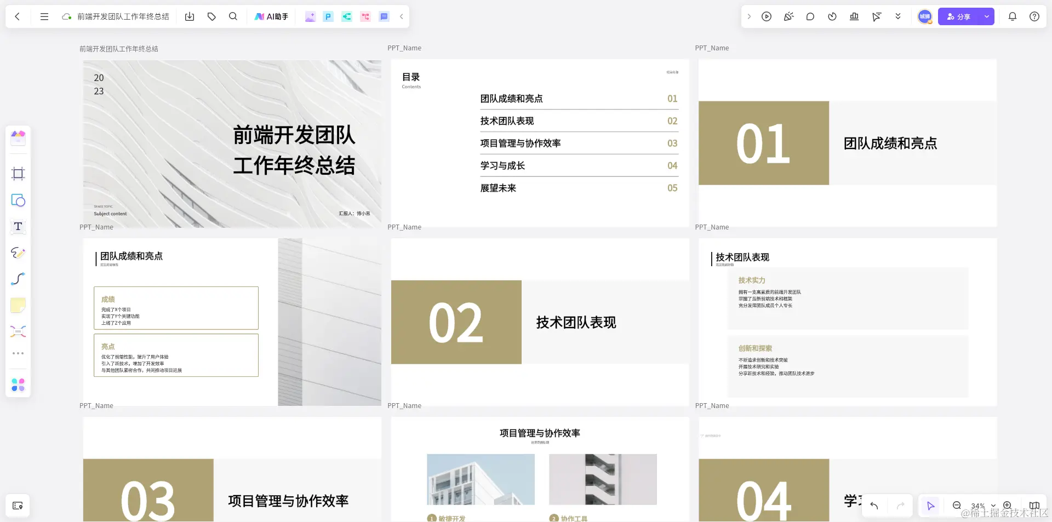This screenshot has height=522, width=1052.
Task: Click the purple chat bubble icon
Action: coord(384,16)
